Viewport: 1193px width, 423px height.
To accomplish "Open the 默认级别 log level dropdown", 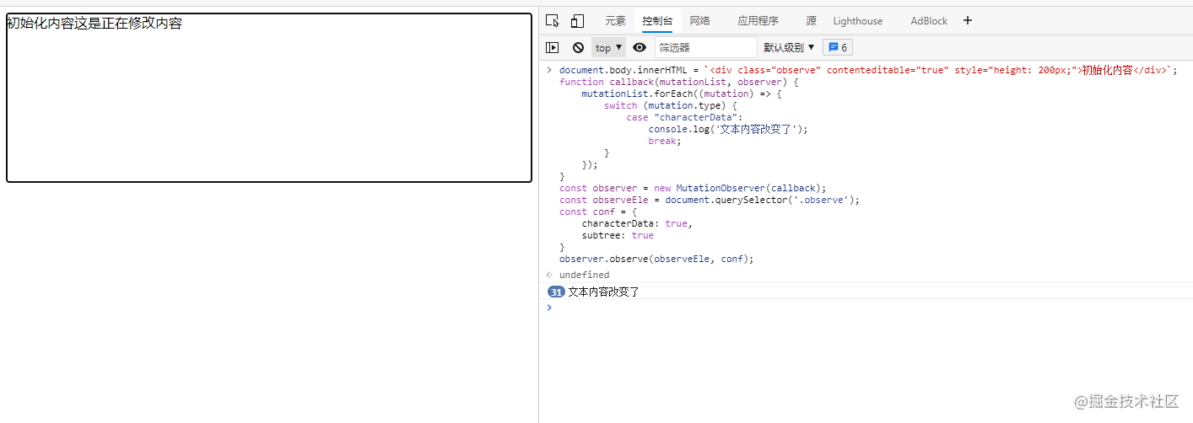I will pos(790,48).
